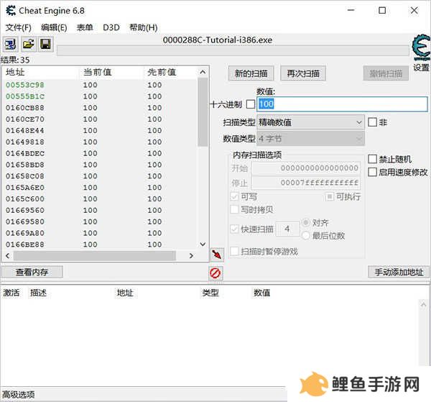Click the fast scan alignment field

pyautogui.click(x=287, y=229)
